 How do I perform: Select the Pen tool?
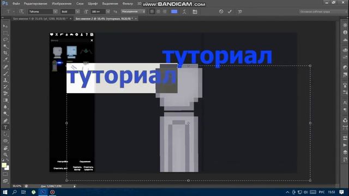coord(5,121)
